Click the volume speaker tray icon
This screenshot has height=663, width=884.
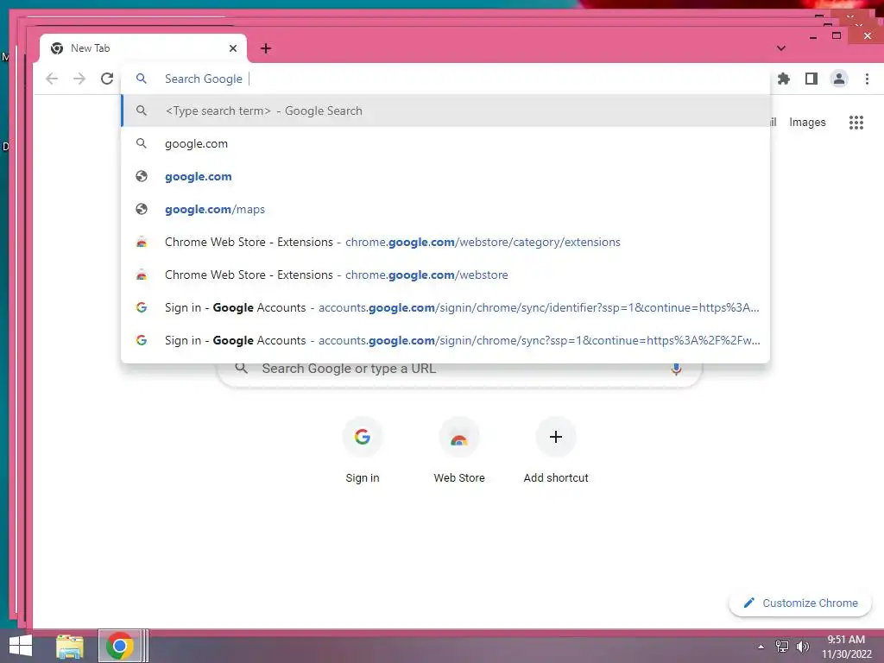(x=802, y=646)
